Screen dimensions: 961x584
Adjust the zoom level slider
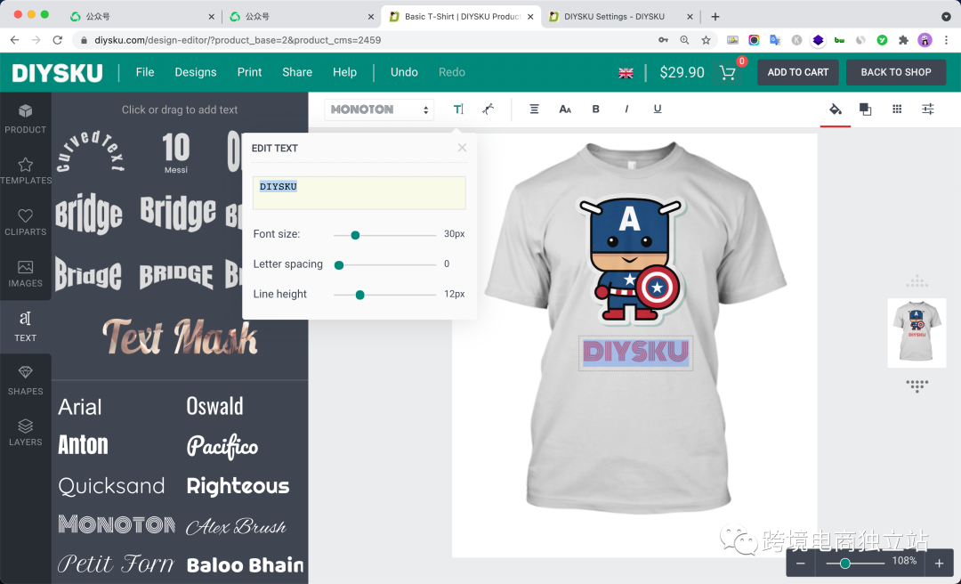[x=844, y=564]
